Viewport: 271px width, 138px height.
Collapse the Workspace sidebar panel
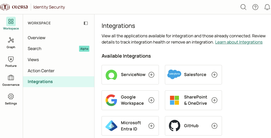click(86, 23)
